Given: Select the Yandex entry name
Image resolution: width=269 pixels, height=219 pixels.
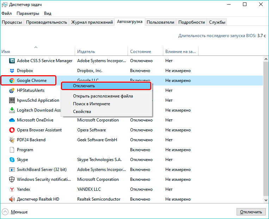Looking at the screenshot, I should 24,189.
